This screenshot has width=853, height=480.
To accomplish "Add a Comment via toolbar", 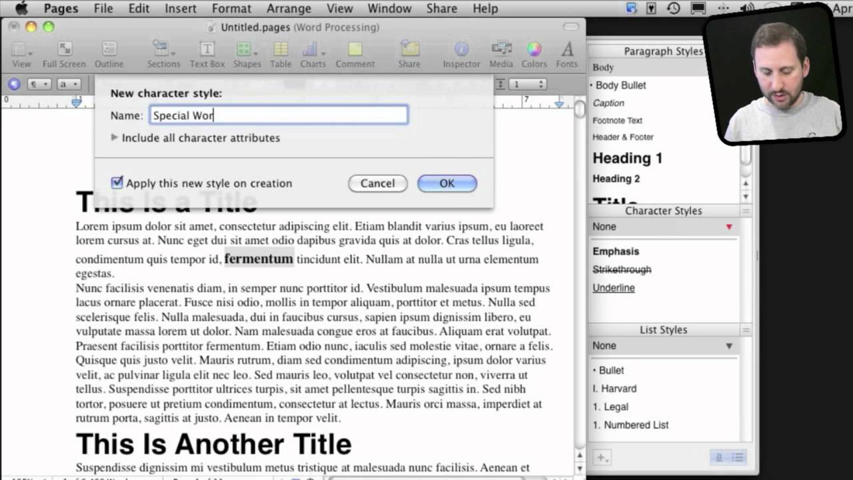I will click(x=355, y=55).
